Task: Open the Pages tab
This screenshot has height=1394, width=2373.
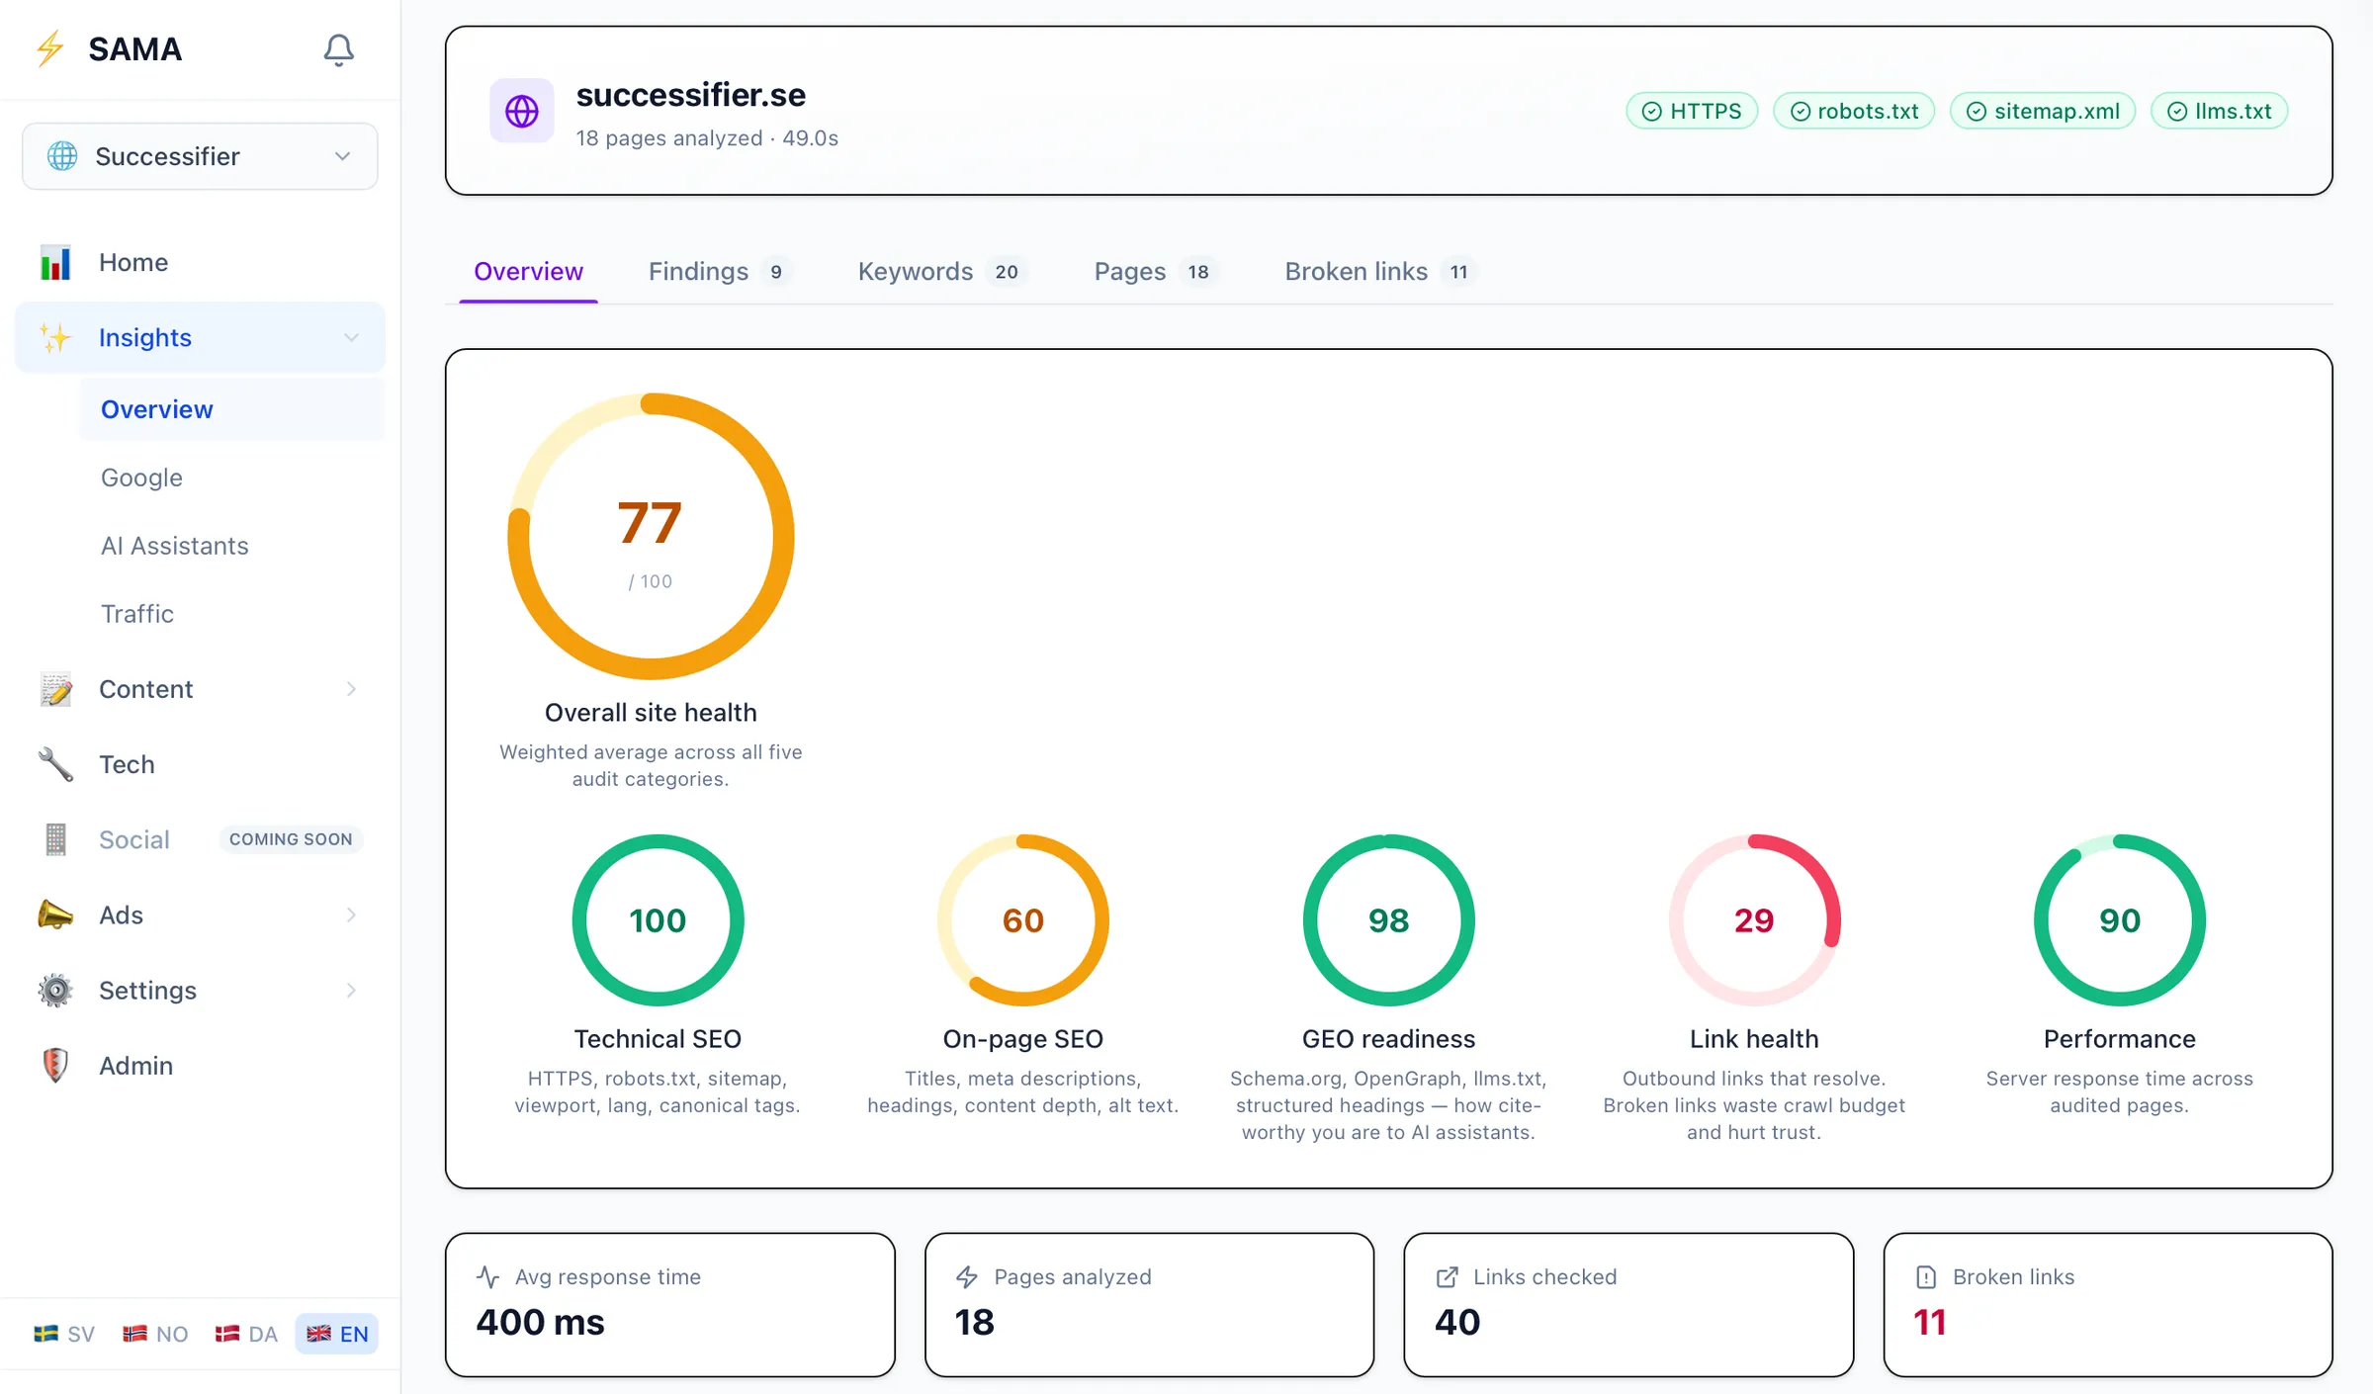Action: click(1156, 271)
